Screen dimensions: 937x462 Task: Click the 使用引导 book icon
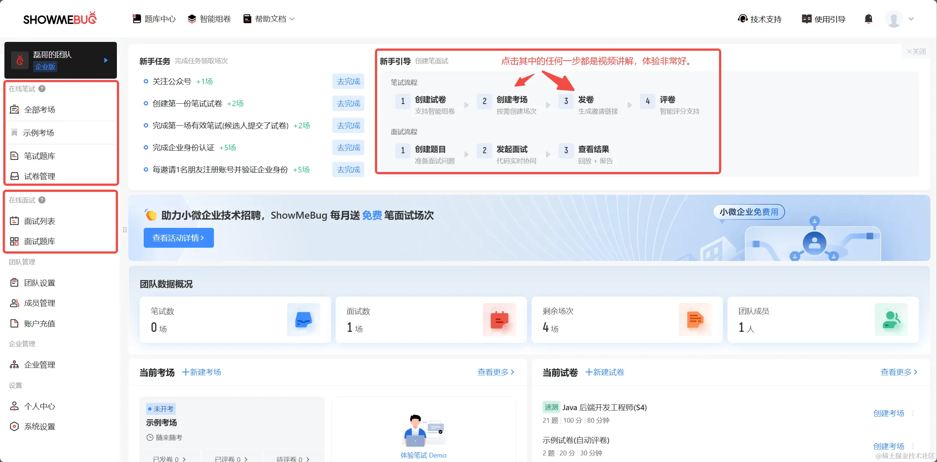tap(807, 19)
